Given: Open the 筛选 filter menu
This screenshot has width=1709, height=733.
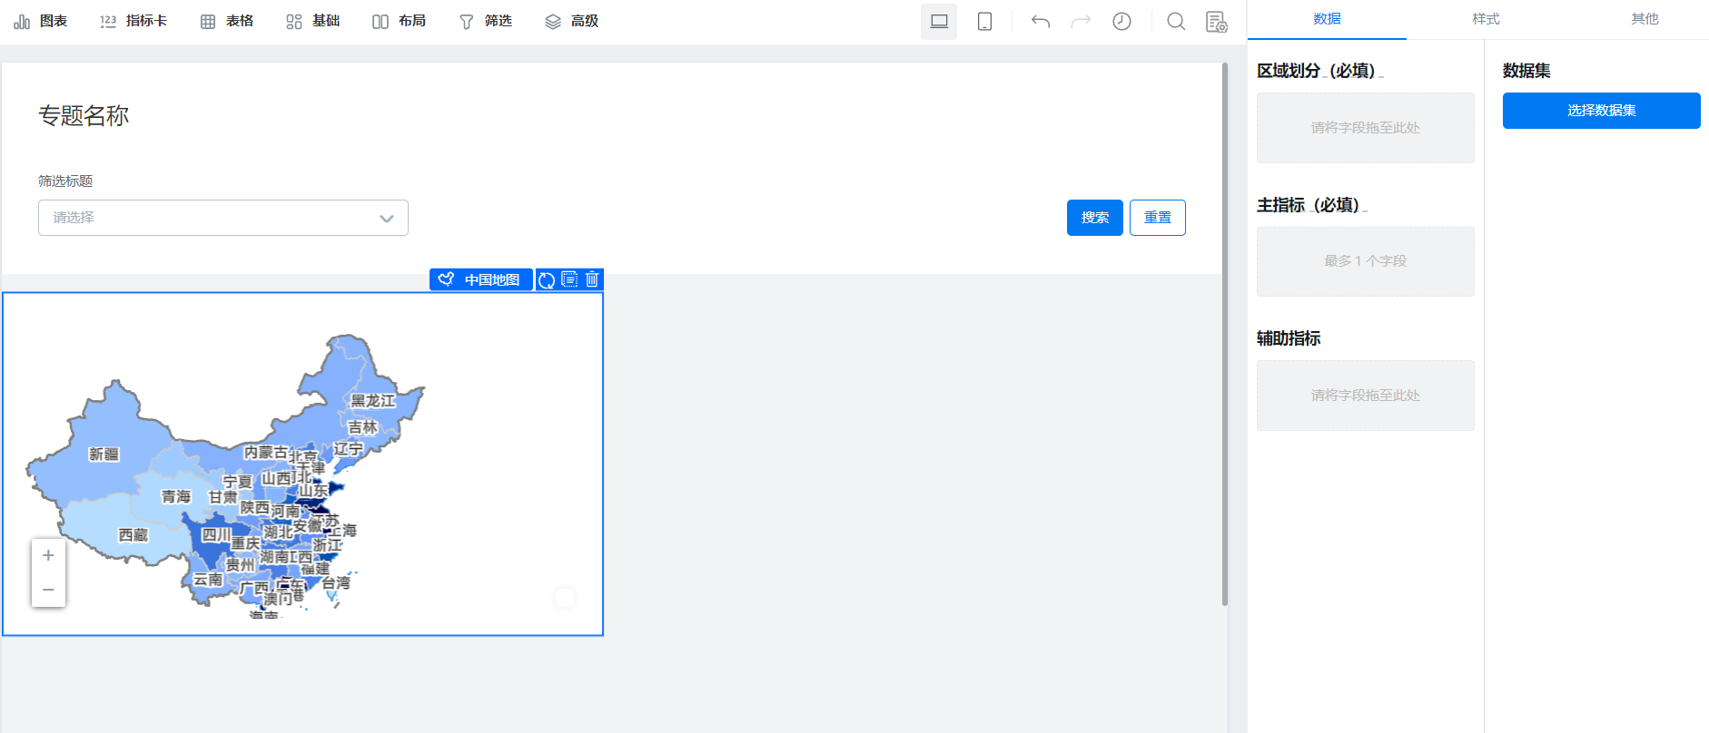Looking at the screenshot, I should (486, 21).
